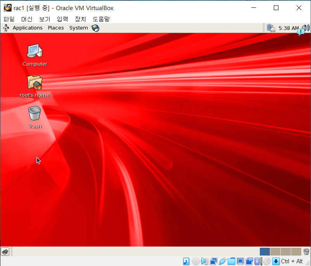Minimize the rac1 VirtualBox window
Image resolution: width=311 pixels, height=266 pixels.
(x=254, y=8)
